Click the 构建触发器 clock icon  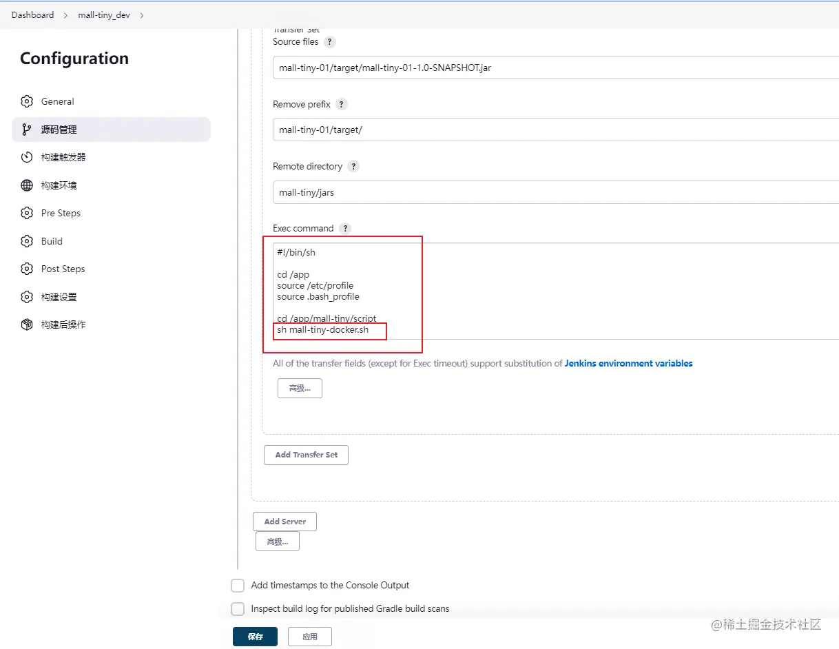[x=27, y=157]
